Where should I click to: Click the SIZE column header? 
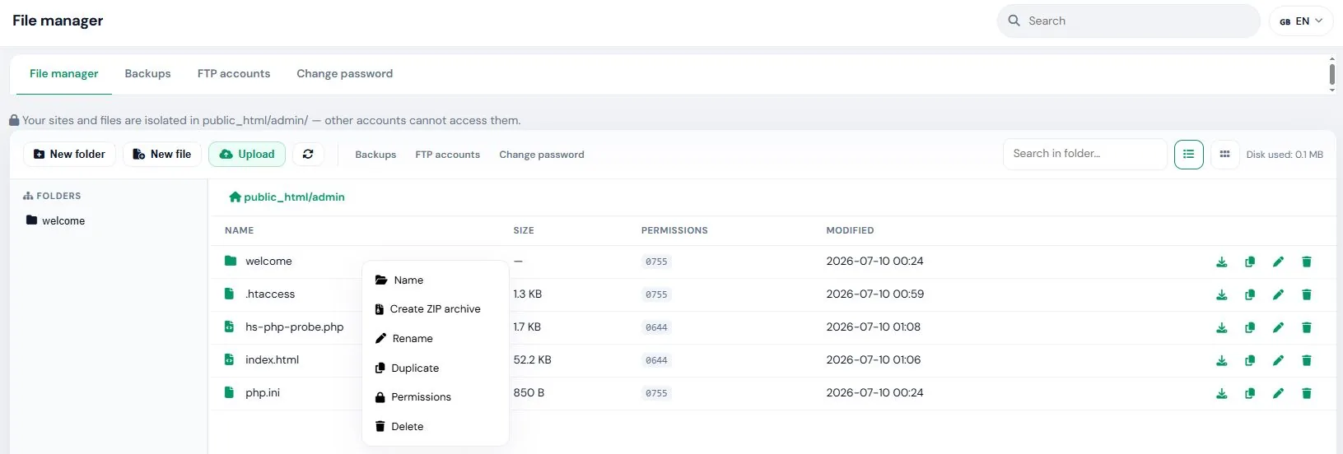coord(524,231)
